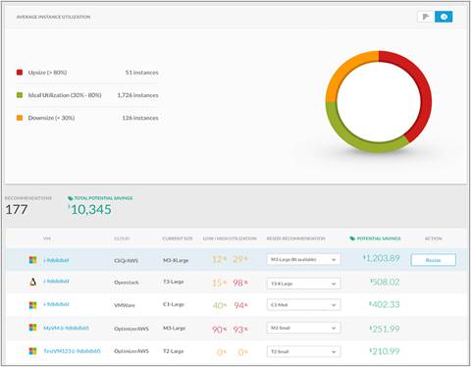
Task: Click the 1,726 instances count
Action: [137, 95]
